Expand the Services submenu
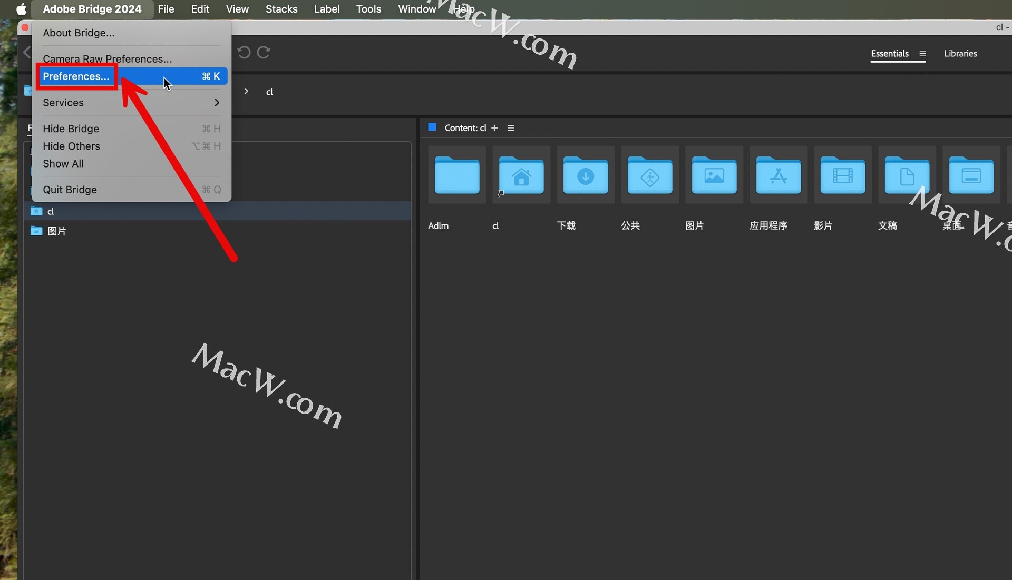This screenshot has width=1012, height=580. pyautogui.click(x=131, y=103)
